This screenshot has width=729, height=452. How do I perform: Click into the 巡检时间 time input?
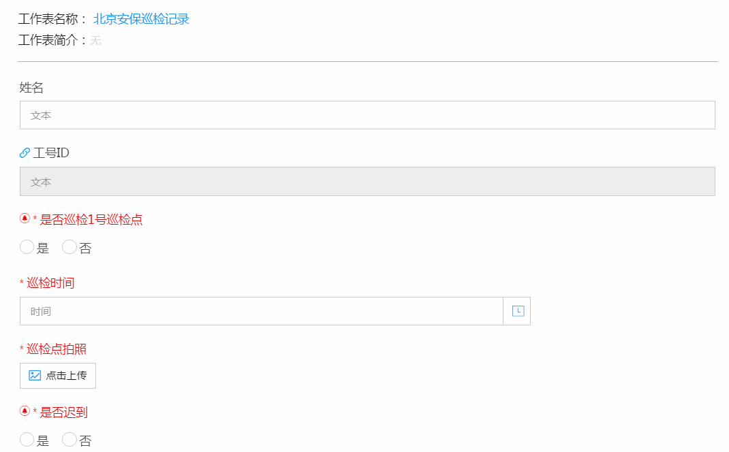(x=262, y=311)
